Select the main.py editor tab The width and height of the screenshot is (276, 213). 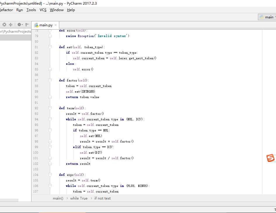tap(46, 25)
